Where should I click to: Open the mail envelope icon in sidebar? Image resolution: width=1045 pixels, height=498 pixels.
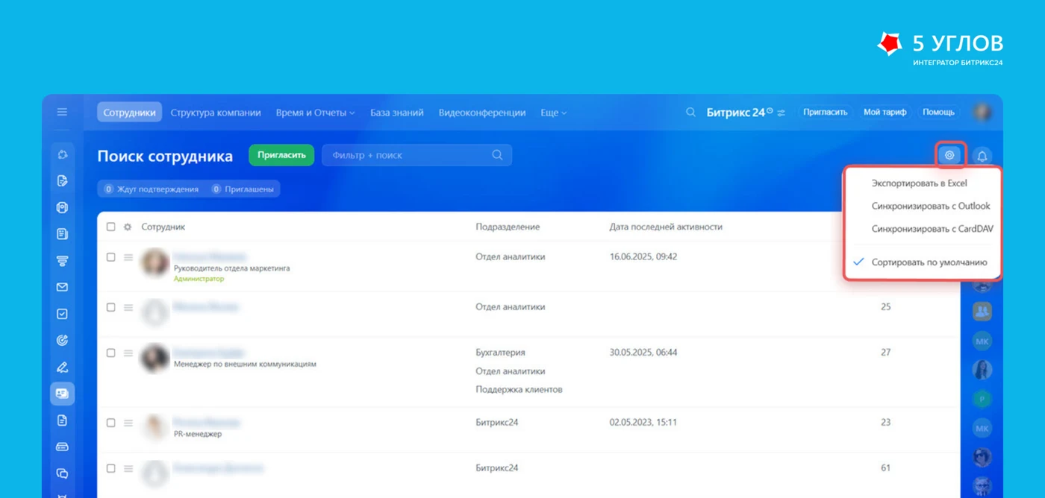(x=62, y=287)
